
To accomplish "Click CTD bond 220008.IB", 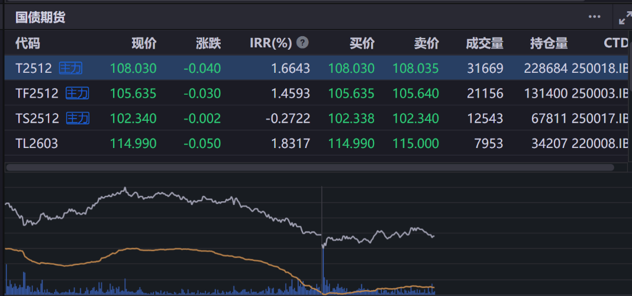I will [x=600, y=143].
